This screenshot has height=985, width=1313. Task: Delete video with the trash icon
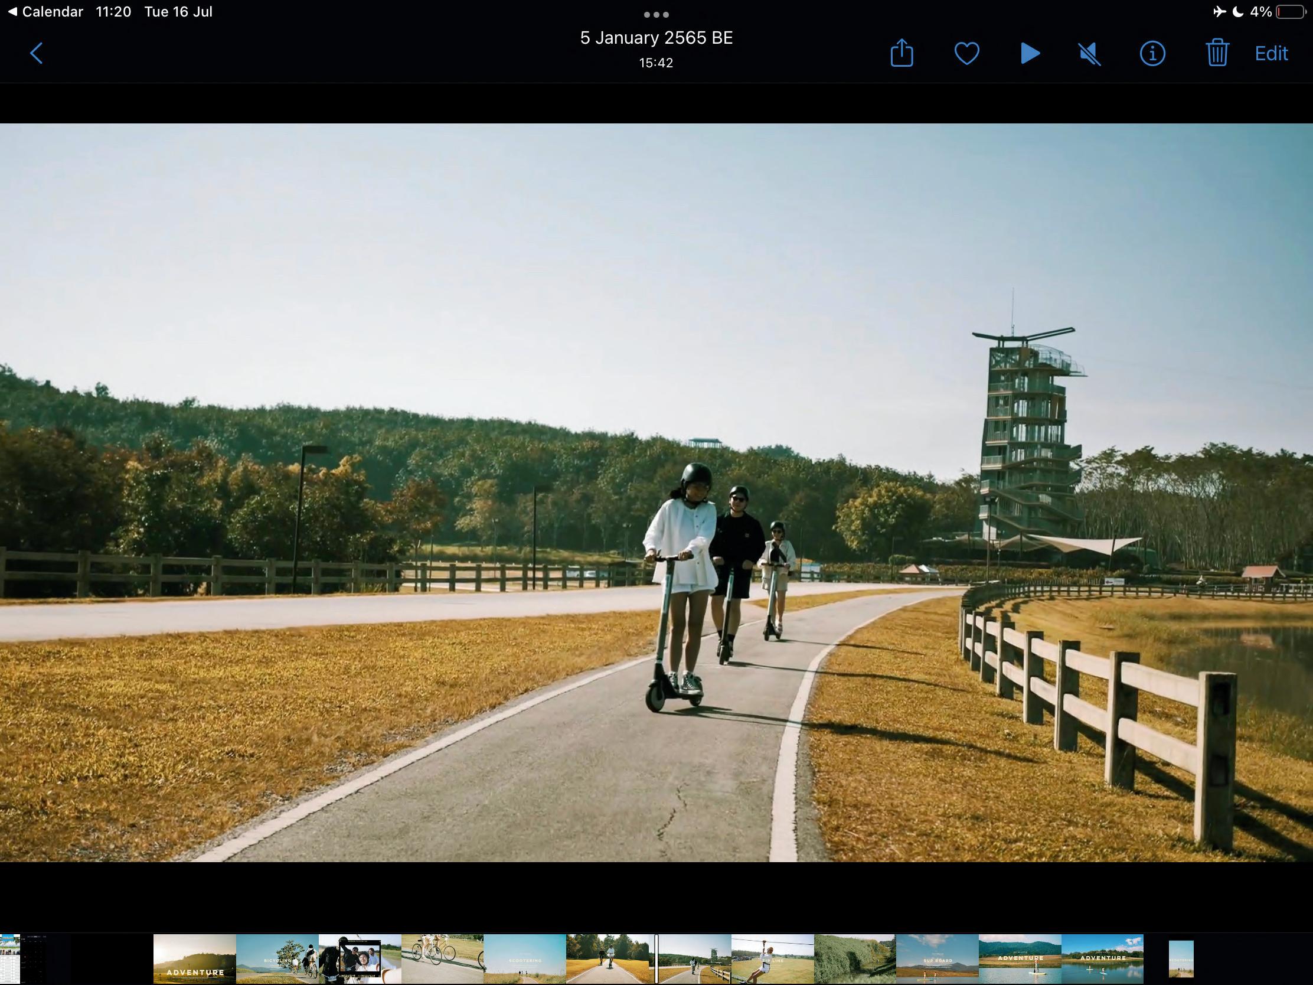click(1216, 53)
